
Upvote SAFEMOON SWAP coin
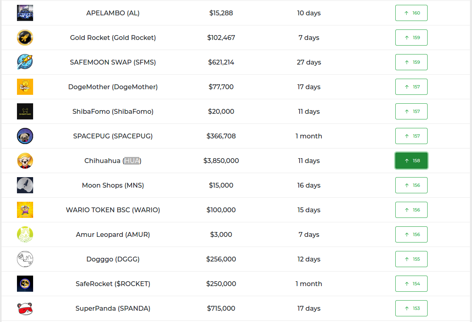coord(411,62)
